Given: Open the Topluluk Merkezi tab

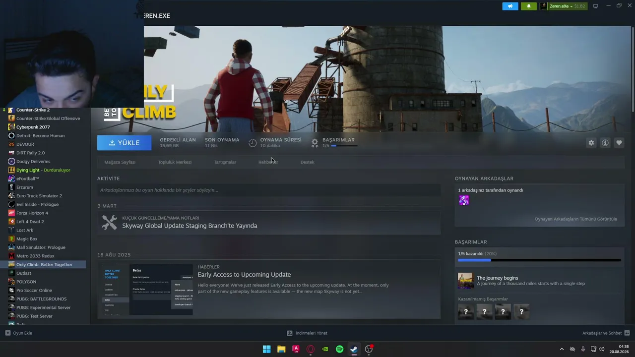Looking at the screenshot, I should pyautogui.click(x=175, y=162).
